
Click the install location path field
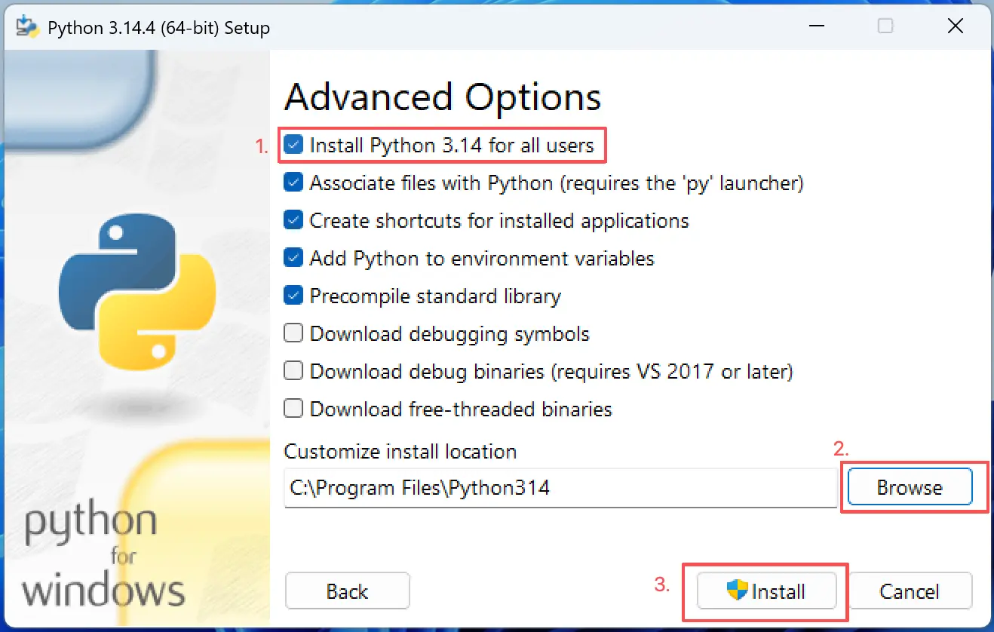pos(560,488)
